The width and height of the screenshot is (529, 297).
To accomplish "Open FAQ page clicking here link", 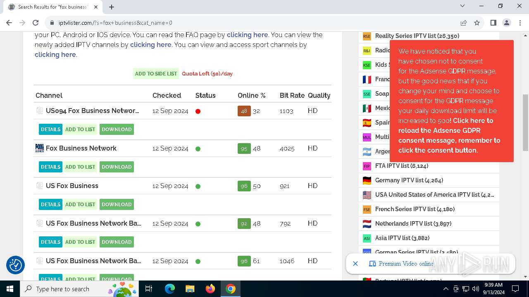I will (x=247, y=35).
